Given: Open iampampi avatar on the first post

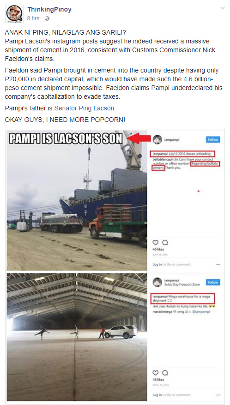Looking at the screenshot, I should coord(157,140).
